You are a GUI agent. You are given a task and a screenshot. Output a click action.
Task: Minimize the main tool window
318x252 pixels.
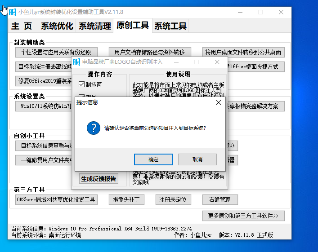(x=240, y=12)
